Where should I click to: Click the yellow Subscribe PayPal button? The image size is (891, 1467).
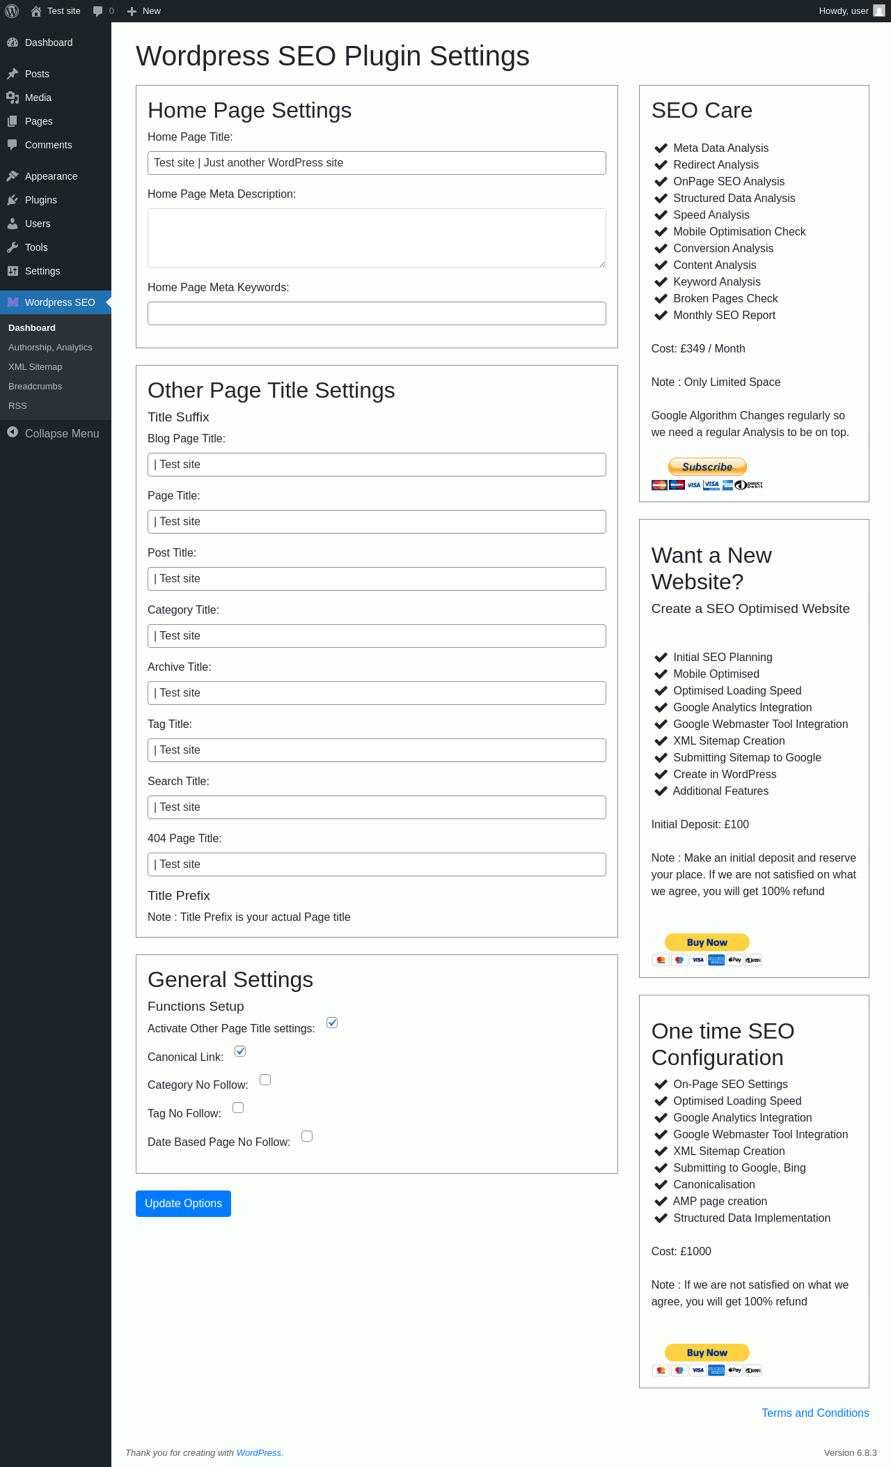coord(707,467)
